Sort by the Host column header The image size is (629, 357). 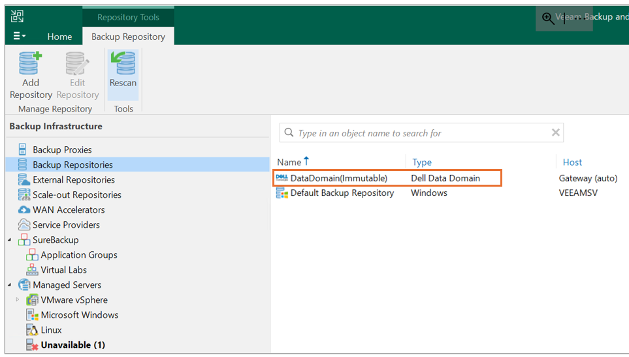point(572,163)
